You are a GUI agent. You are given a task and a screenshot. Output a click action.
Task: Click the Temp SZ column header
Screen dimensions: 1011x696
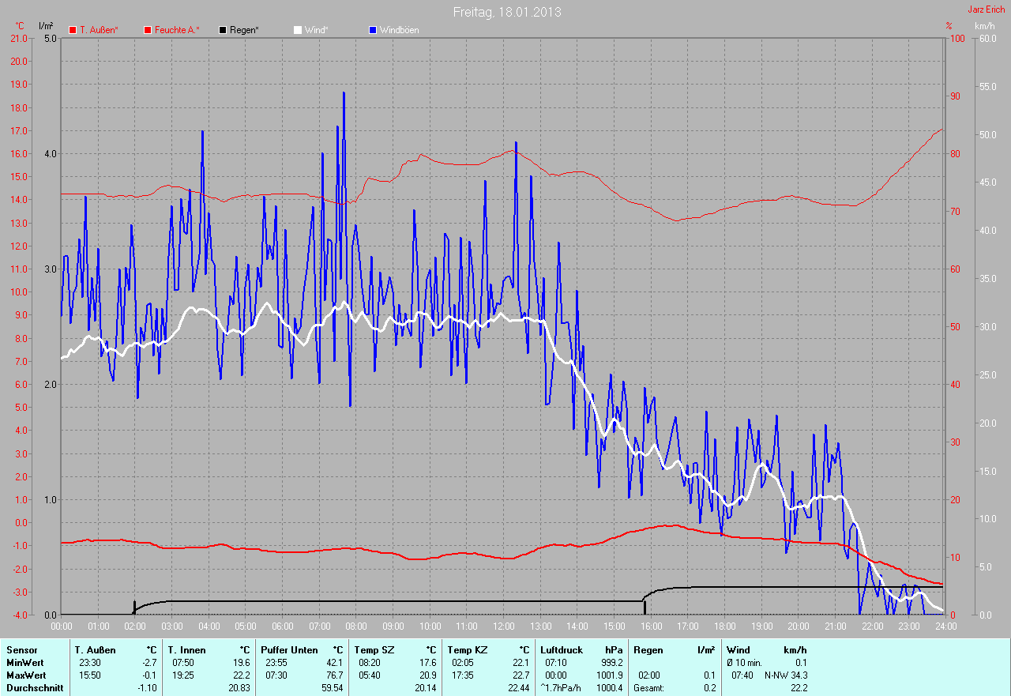pos(375,650)
